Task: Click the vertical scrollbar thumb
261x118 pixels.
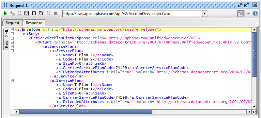Action: click(x=254, y=55)
